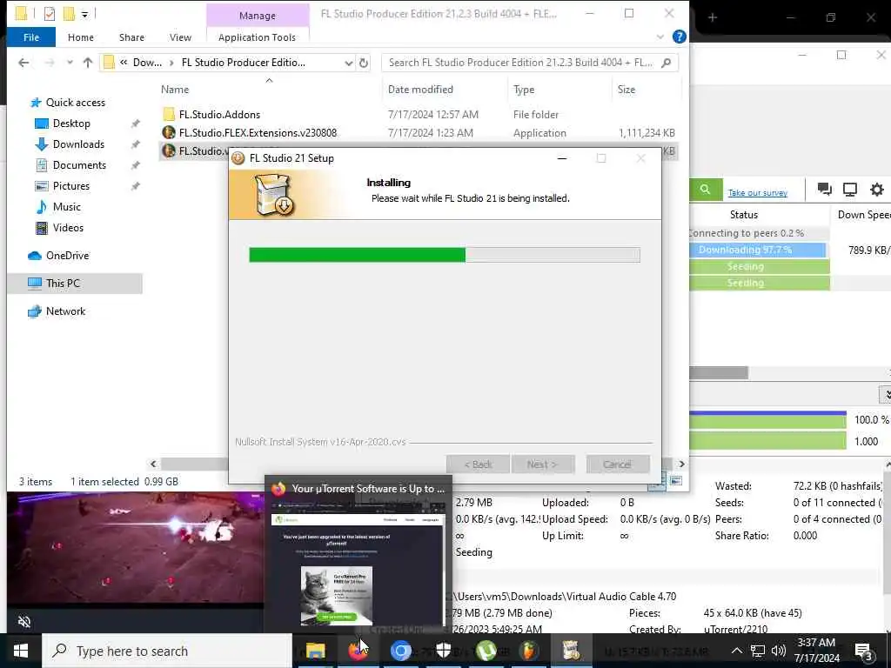891x668 pixels.
Task: Refresh the current folder view
Action: 364,63
